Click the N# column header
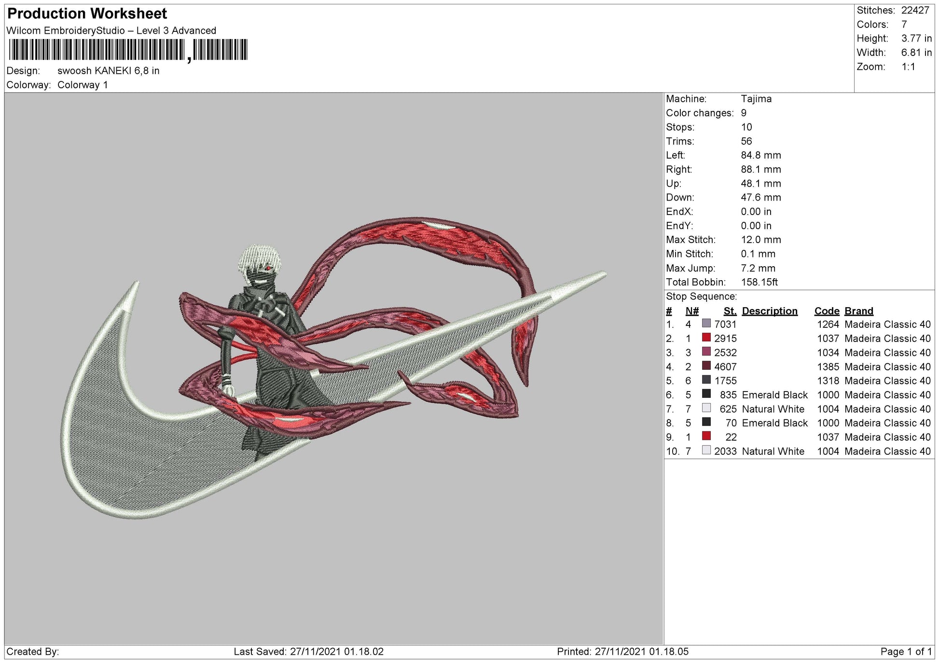The height and width of the screenshot is (663, 939). coord(691,311)
